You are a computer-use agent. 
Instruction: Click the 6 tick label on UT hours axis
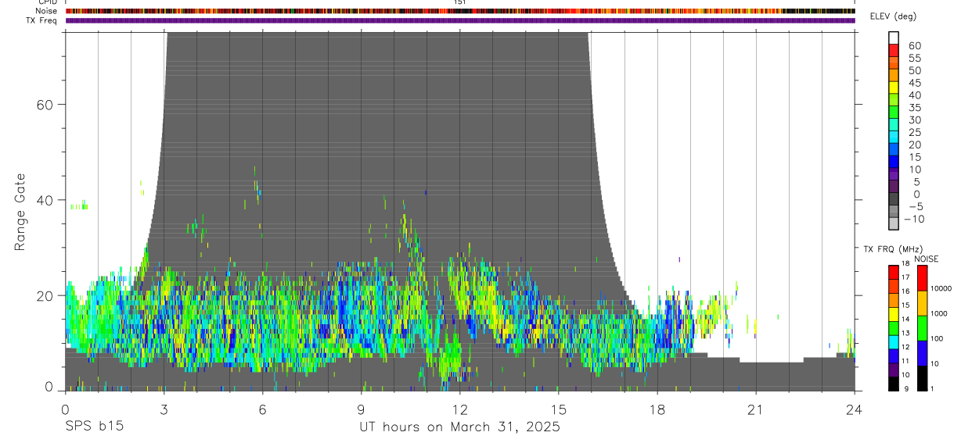click(x=262, y=409)
